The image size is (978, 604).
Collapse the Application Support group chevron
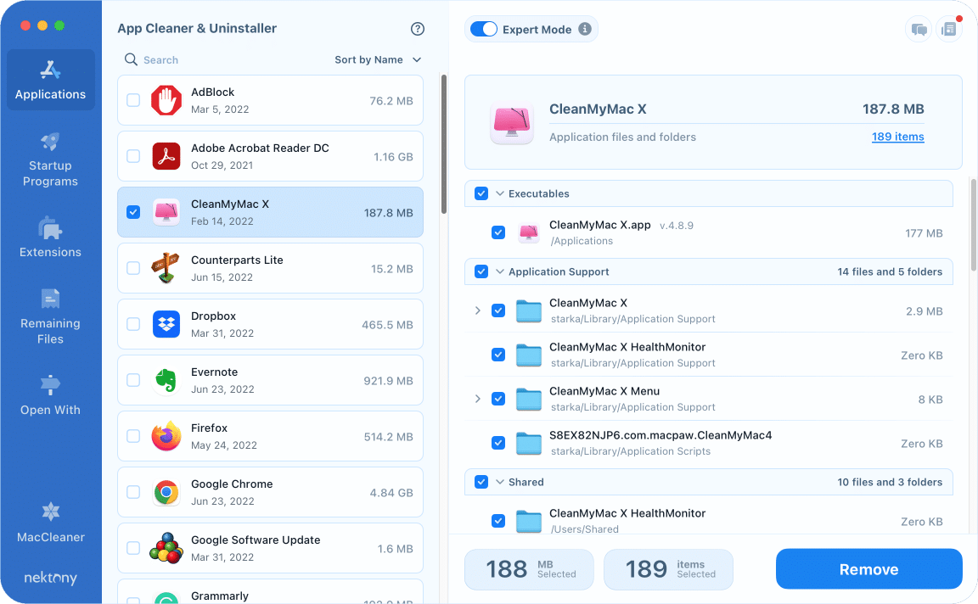[499, 271]
